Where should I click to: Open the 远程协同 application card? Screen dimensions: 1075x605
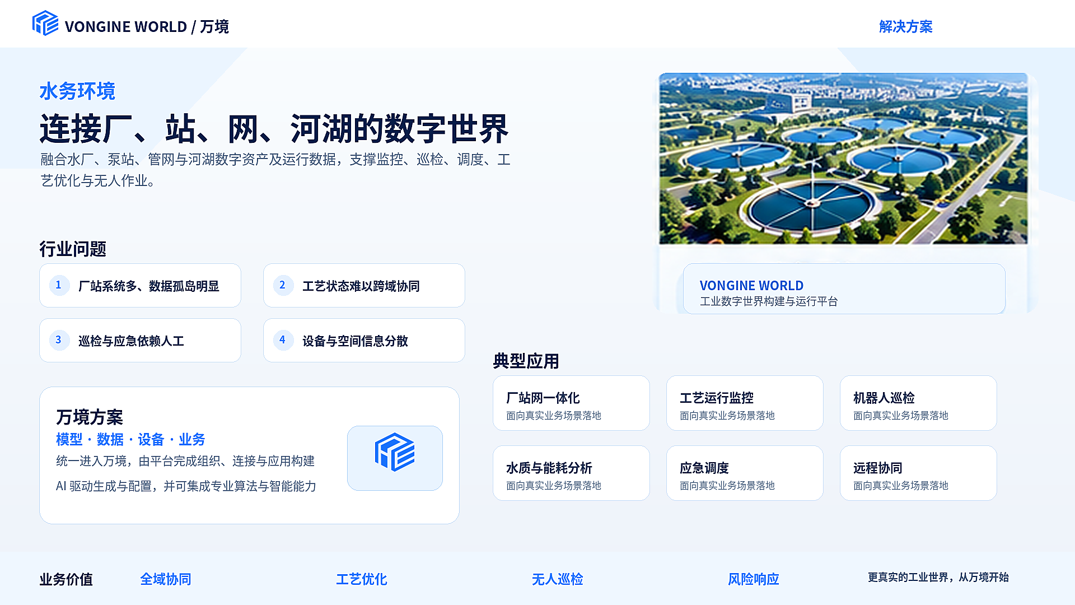918,473
